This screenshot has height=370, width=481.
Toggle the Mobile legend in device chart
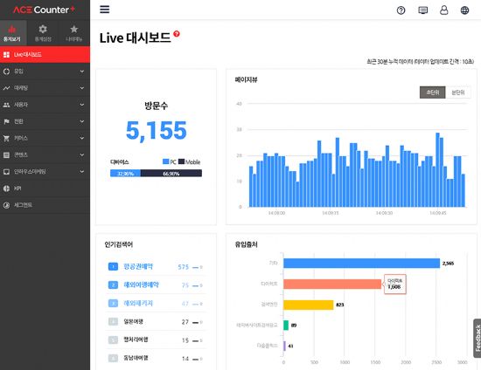(189, 162)
